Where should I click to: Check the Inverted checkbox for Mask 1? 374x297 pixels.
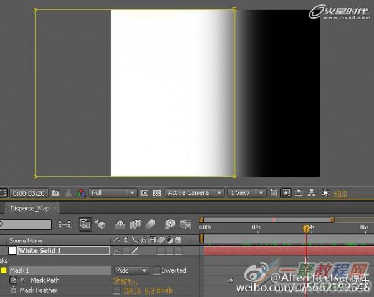click(156, 270)
